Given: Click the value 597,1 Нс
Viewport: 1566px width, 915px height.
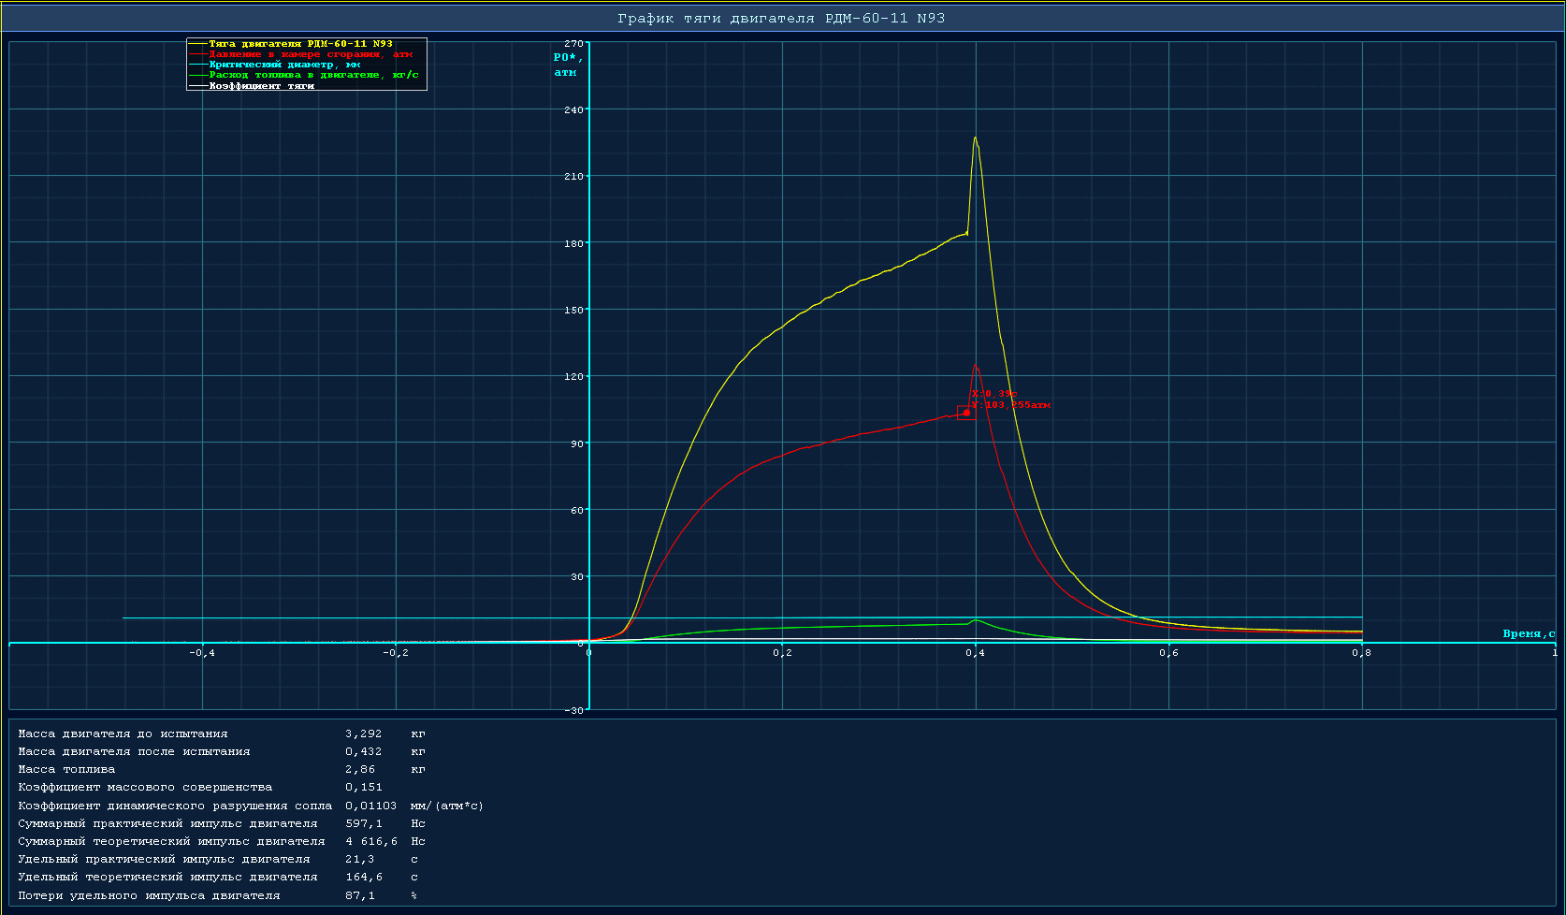Looking at the screenshot, I should (x=385, y=823).
